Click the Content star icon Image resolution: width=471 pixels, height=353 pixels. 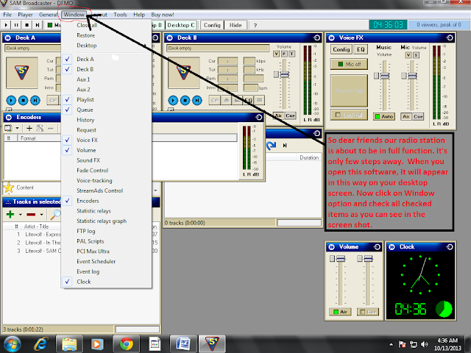[9, 188]
